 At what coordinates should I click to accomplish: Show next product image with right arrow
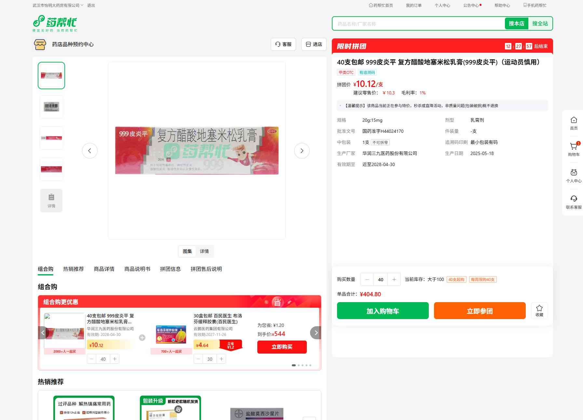[302, 151]
